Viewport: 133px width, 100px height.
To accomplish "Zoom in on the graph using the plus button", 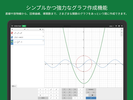I will (122, 32).
